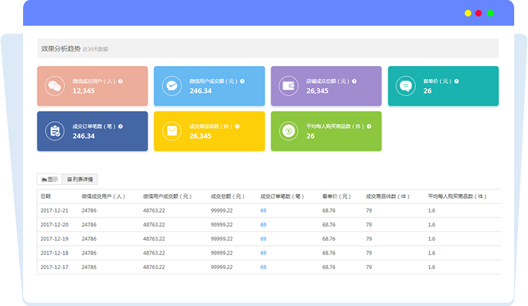
Task: Click the 日期 column header
Action: coord(45,196)
